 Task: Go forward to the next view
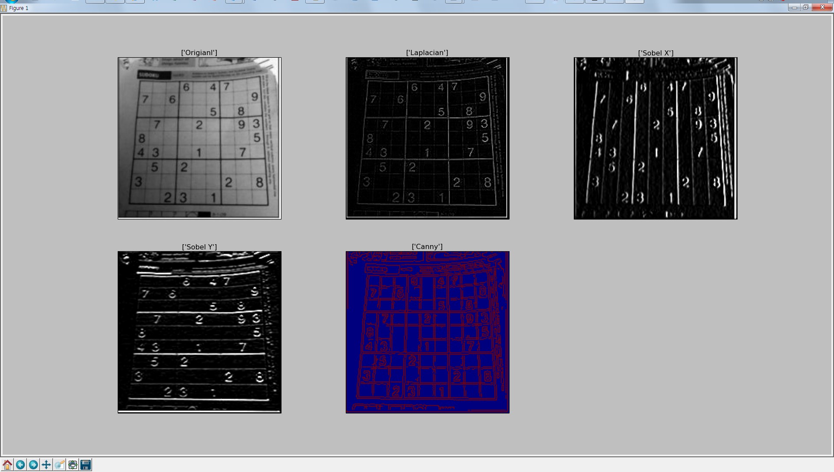33,465
